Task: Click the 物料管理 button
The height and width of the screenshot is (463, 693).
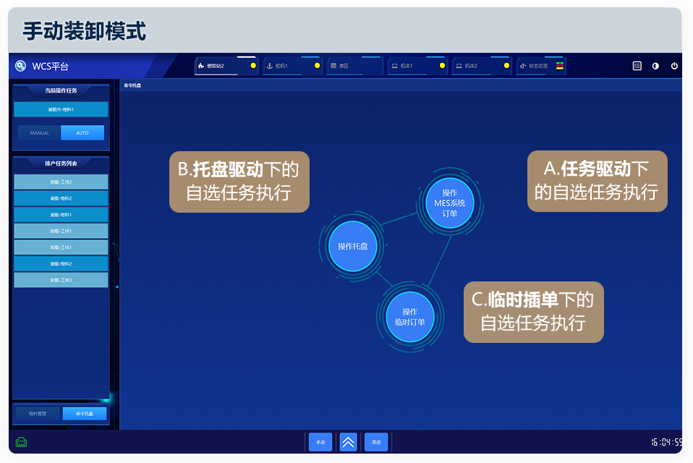Action: [38, 414]
